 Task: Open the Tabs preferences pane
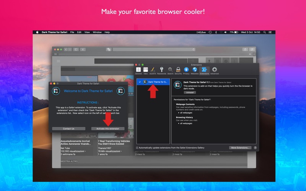pyautogui.click(x=146, y=71)
